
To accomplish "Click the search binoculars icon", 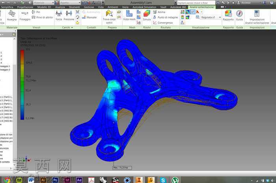I will pyautogui.click(x=218, y=2).
